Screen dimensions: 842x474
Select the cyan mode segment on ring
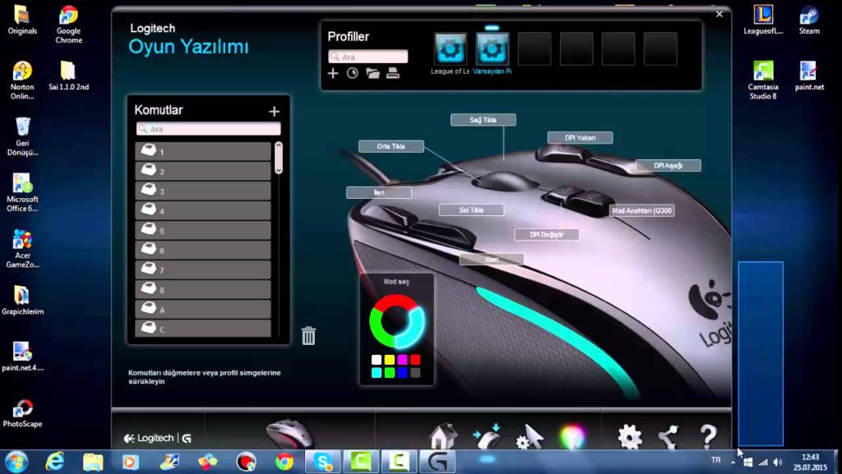tap(413, 328)
